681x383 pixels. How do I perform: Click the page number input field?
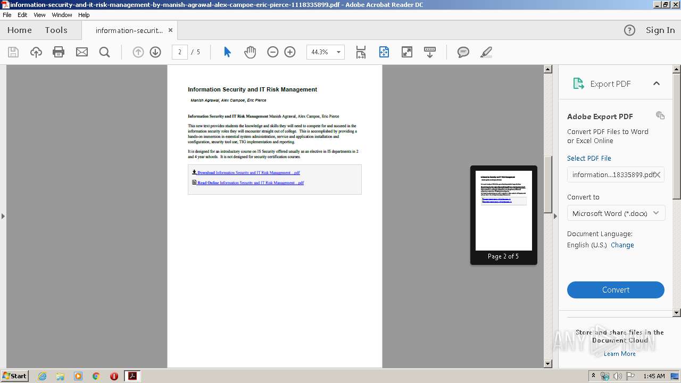point(180,52)
